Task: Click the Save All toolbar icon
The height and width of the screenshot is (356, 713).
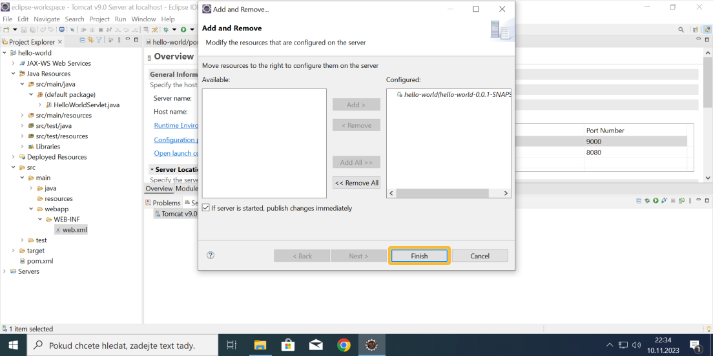Action: tap(32, 30)
